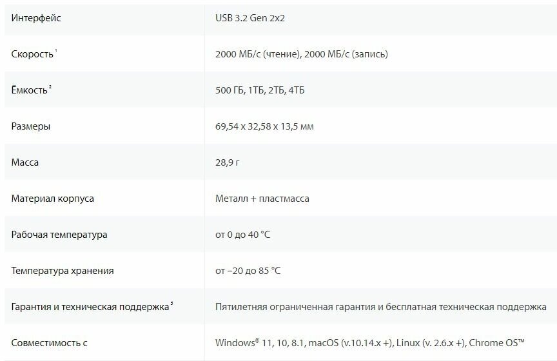Click the 28,9 г weight value
The width and height of the screenshot is (557, 361).
228,162
